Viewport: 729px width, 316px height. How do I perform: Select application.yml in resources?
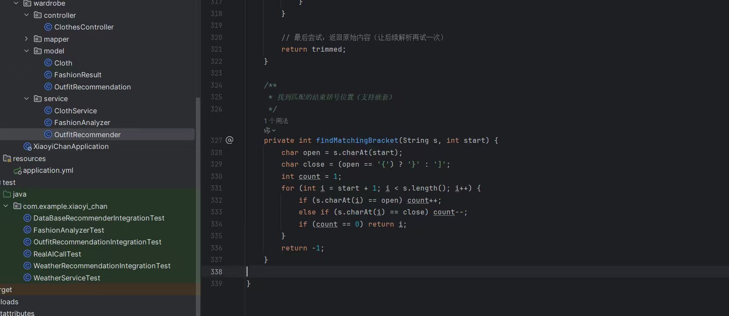pos(48,170)
